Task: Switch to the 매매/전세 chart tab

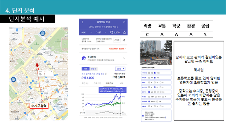Action: 109,83
